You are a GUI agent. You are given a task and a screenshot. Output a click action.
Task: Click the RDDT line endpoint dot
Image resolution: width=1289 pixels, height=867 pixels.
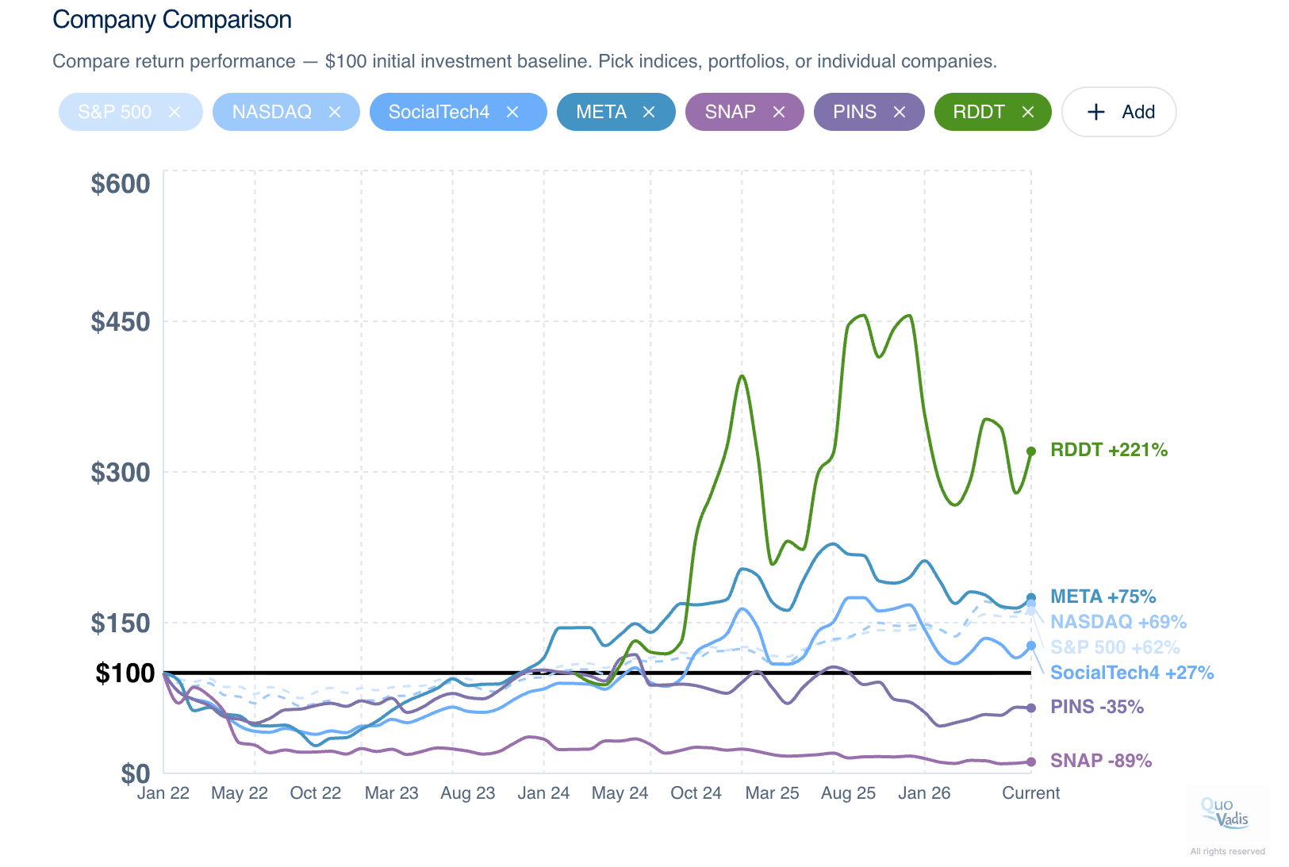(1031, 451)
